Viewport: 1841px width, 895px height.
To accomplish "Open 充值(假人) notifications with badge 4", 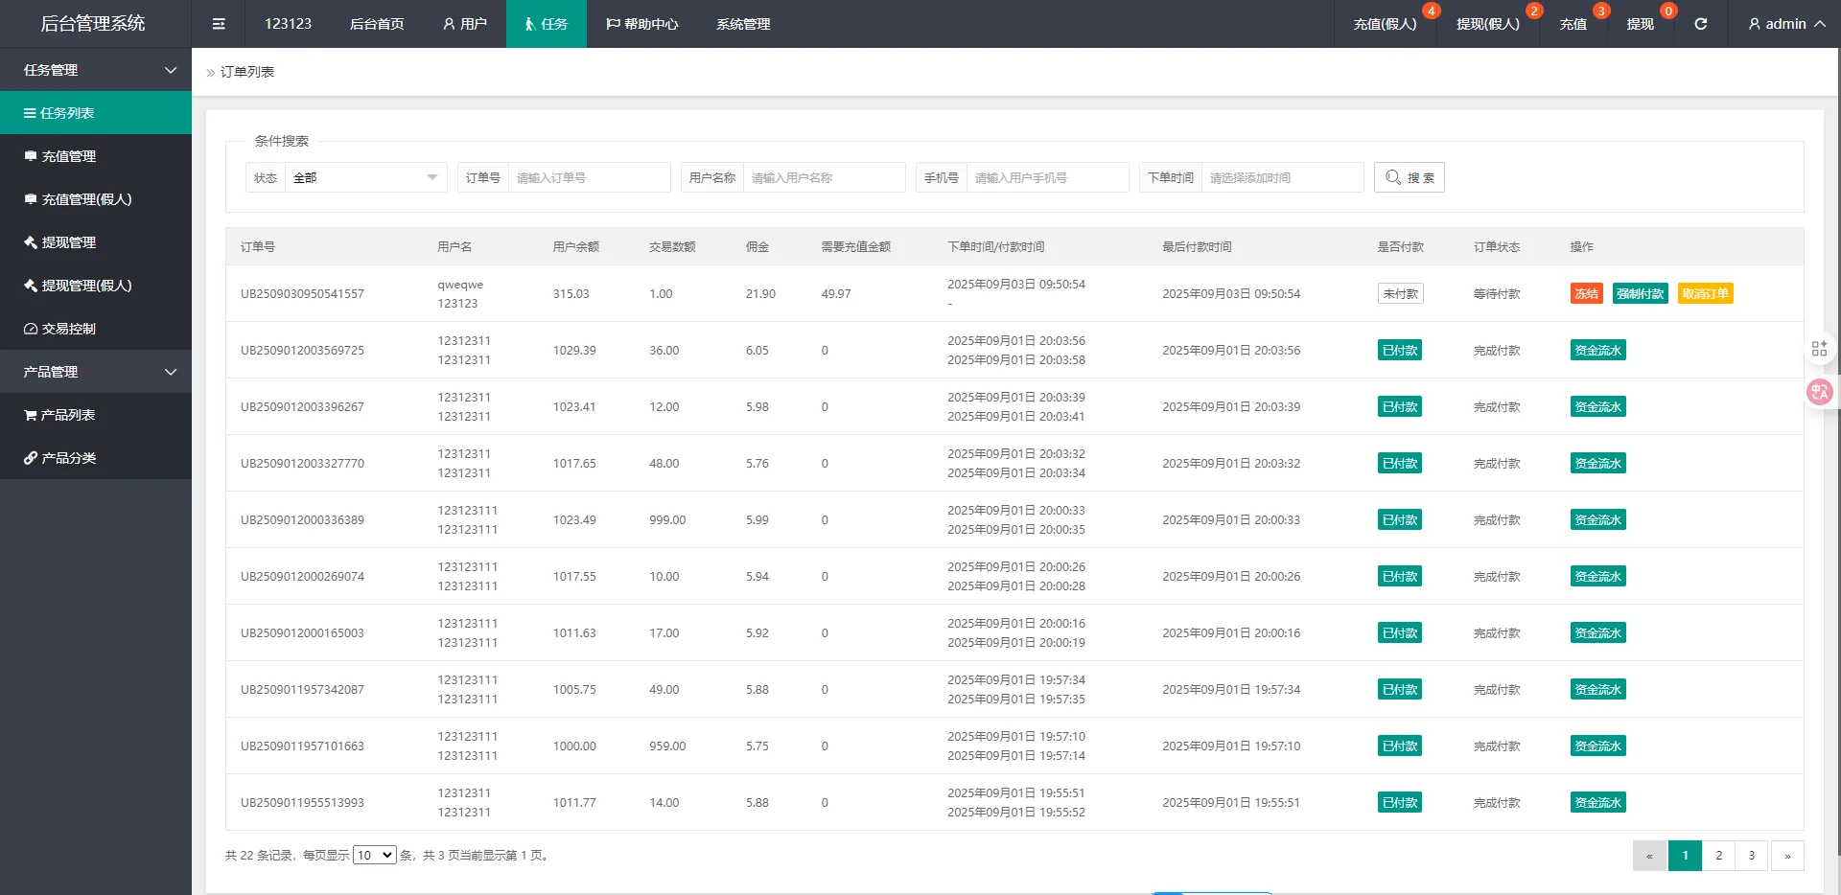I will 1385,24.
